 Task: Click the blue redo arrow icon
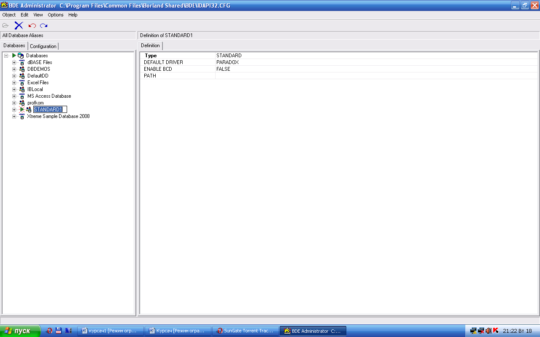pyautogui.click(x=43, y=26)
